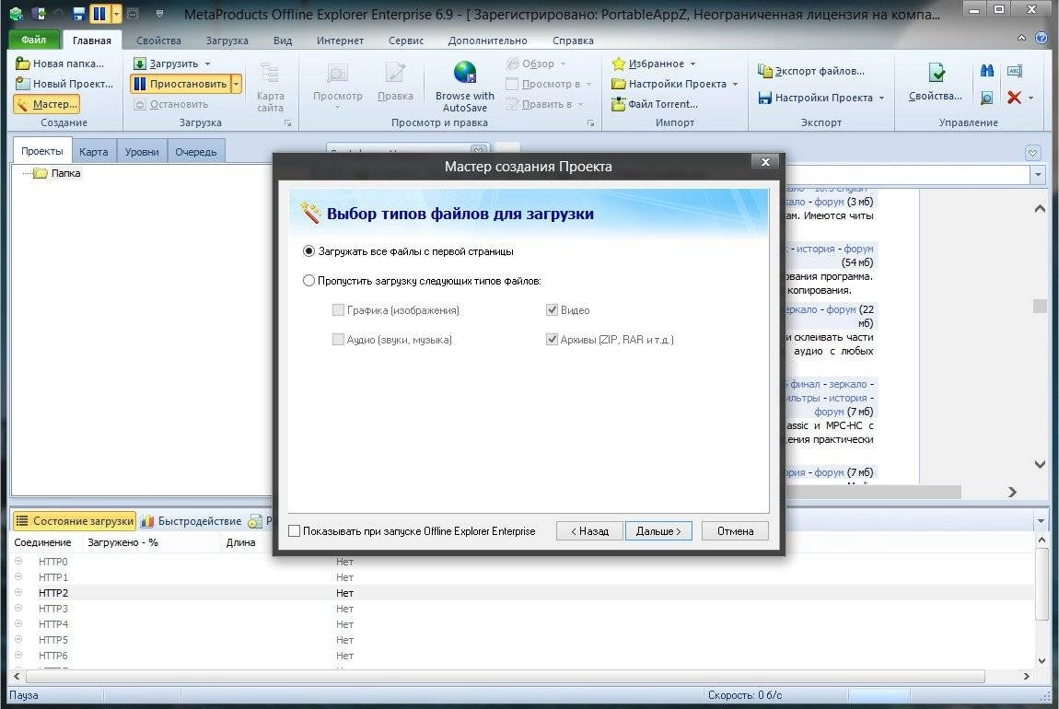Click the Дальше button in wizard
1059x709 pixels.
(x=658, y=531)
